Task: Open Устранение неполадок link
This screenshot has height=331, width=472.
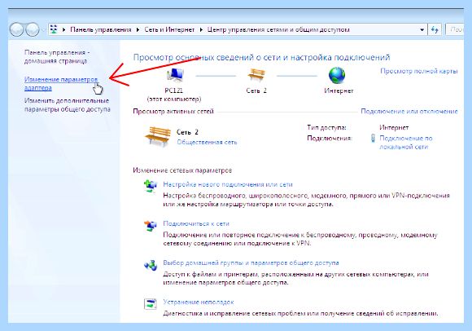Action: pos(199,302)
